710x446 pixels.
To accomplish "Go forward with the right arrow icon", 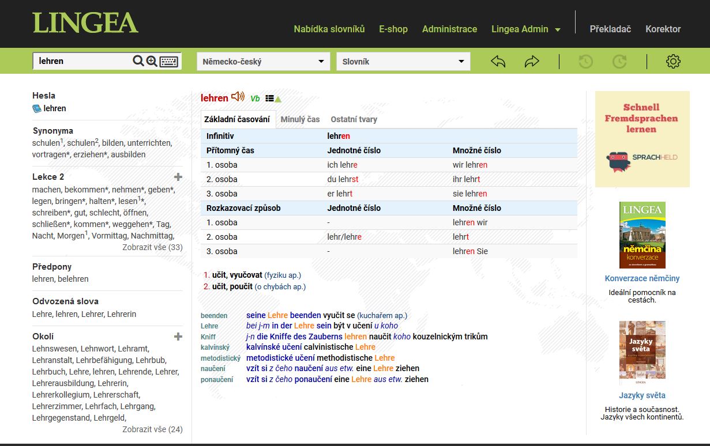I will [x=532, y=61].
